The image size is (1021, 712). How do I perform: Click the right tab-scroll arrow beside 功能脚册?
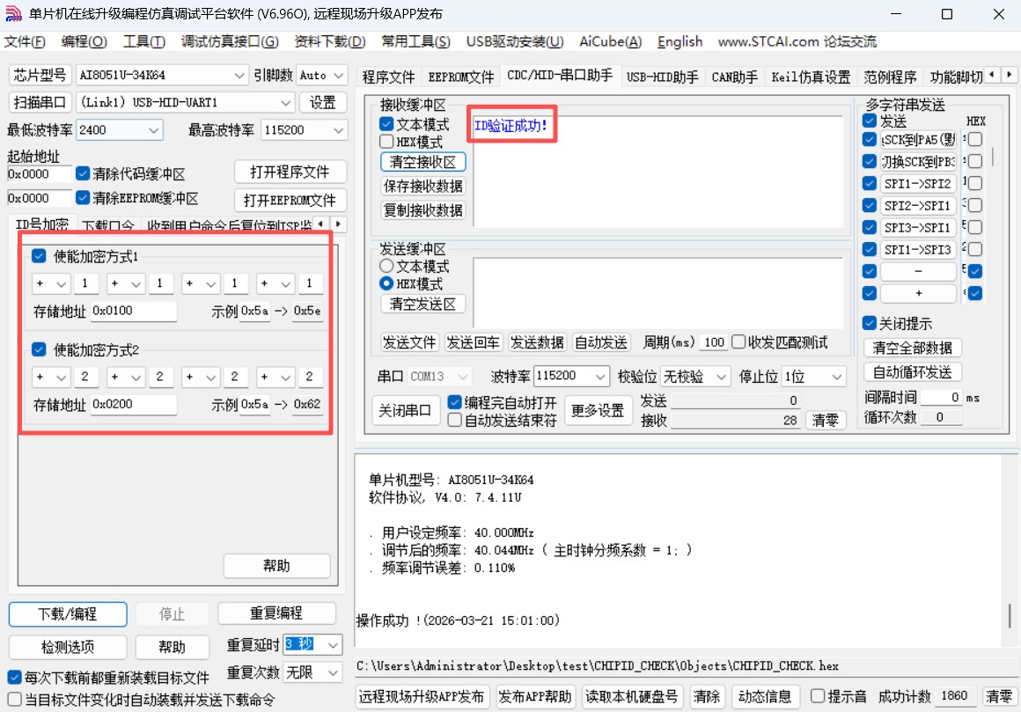[x=1007, y=76]
